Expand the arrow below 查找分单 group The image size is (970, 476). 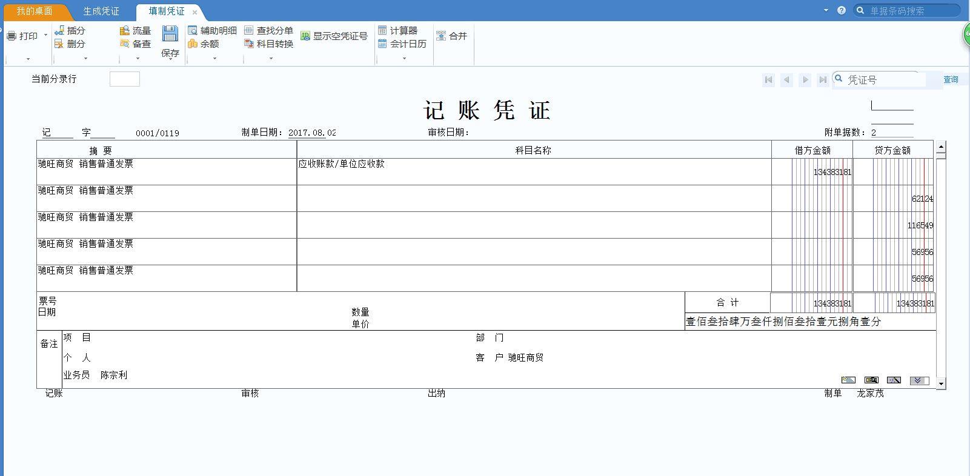271,59
